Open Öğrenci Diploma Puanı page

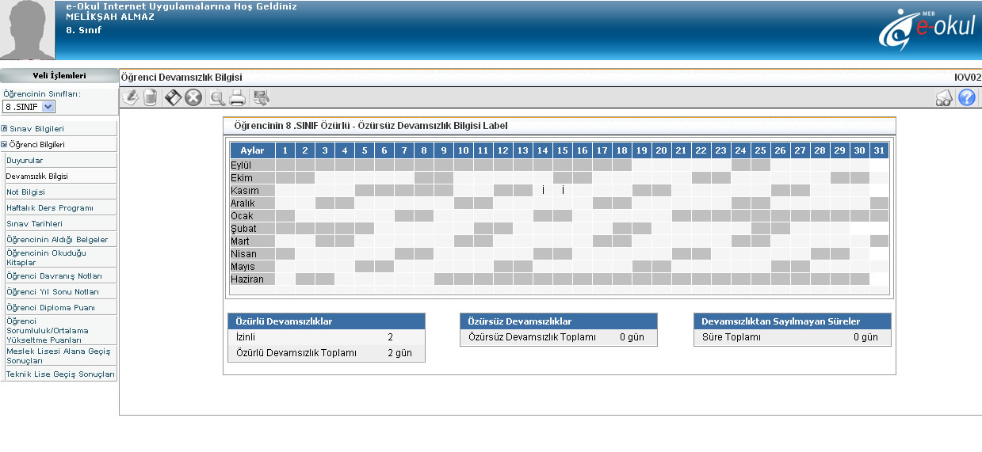click(44, 307)
